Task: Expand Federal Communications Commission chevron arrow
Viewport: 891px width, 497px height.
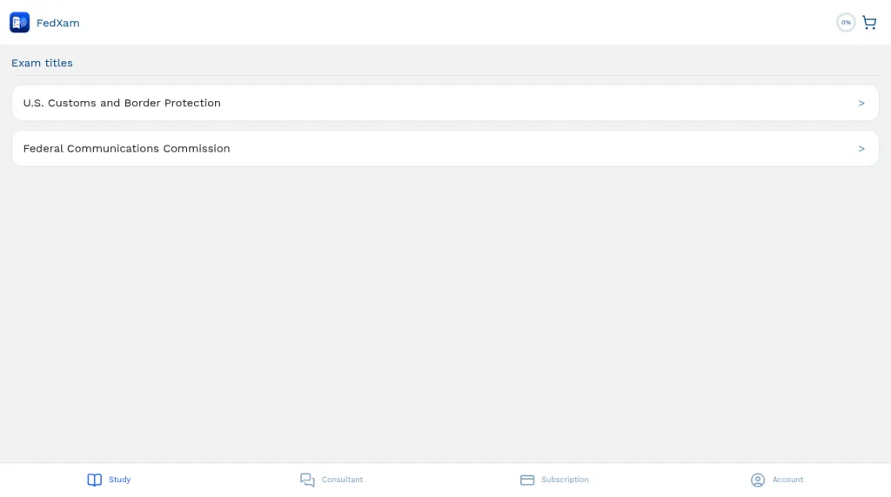Action: point(861,149)
